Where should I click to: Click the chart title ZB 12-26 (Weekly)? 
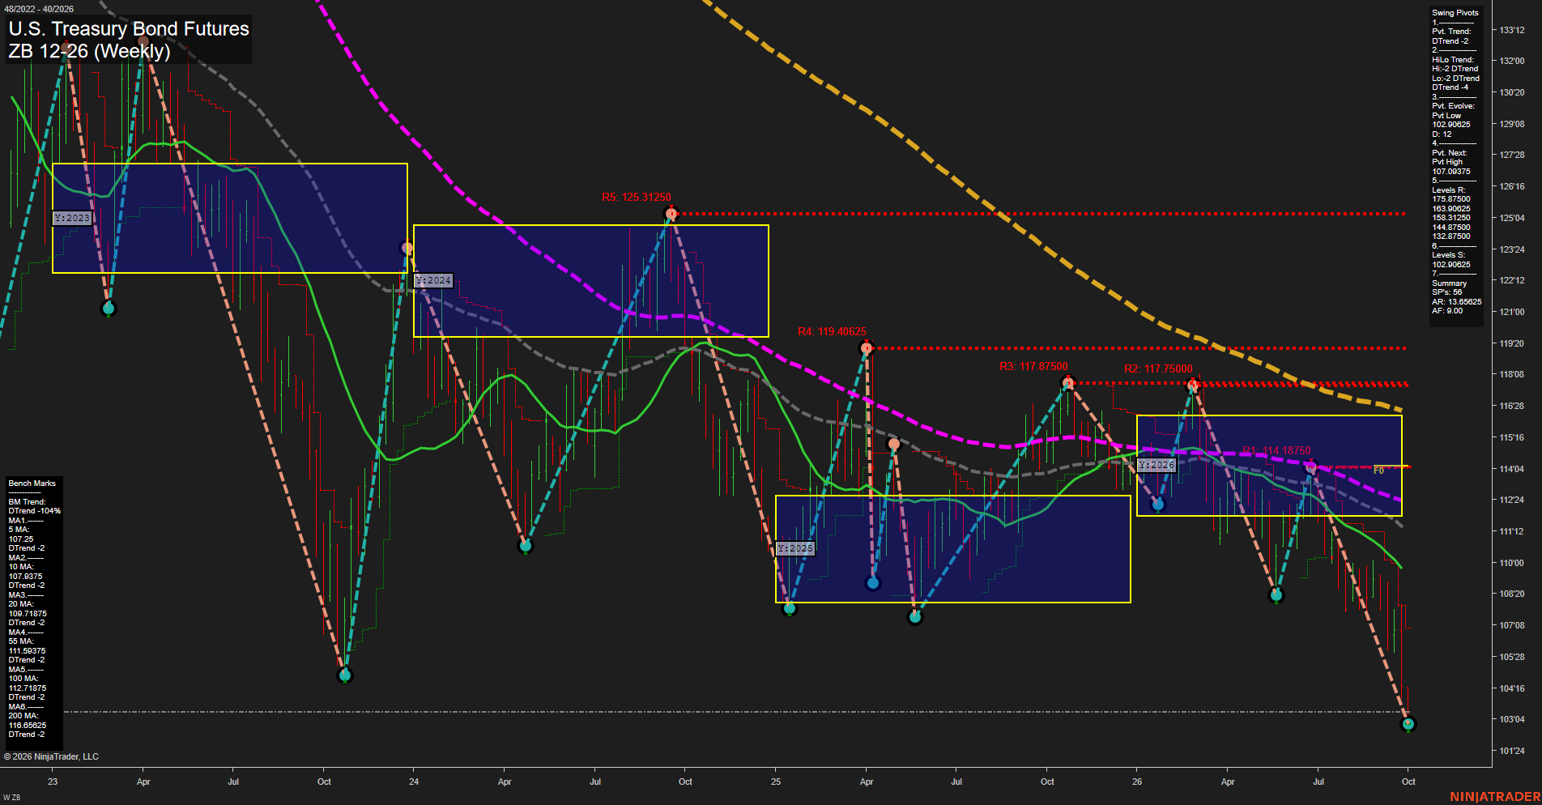click(89, 51)
